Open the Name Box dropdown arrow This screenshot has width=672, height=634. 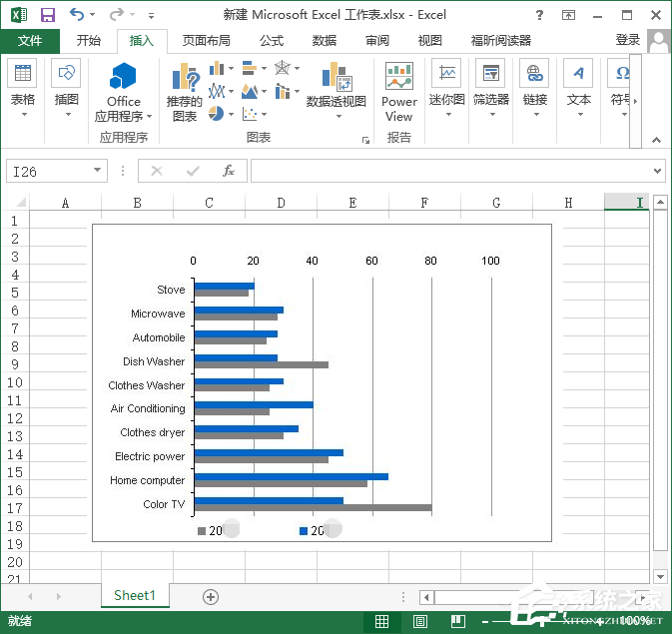tap(98, 170)
